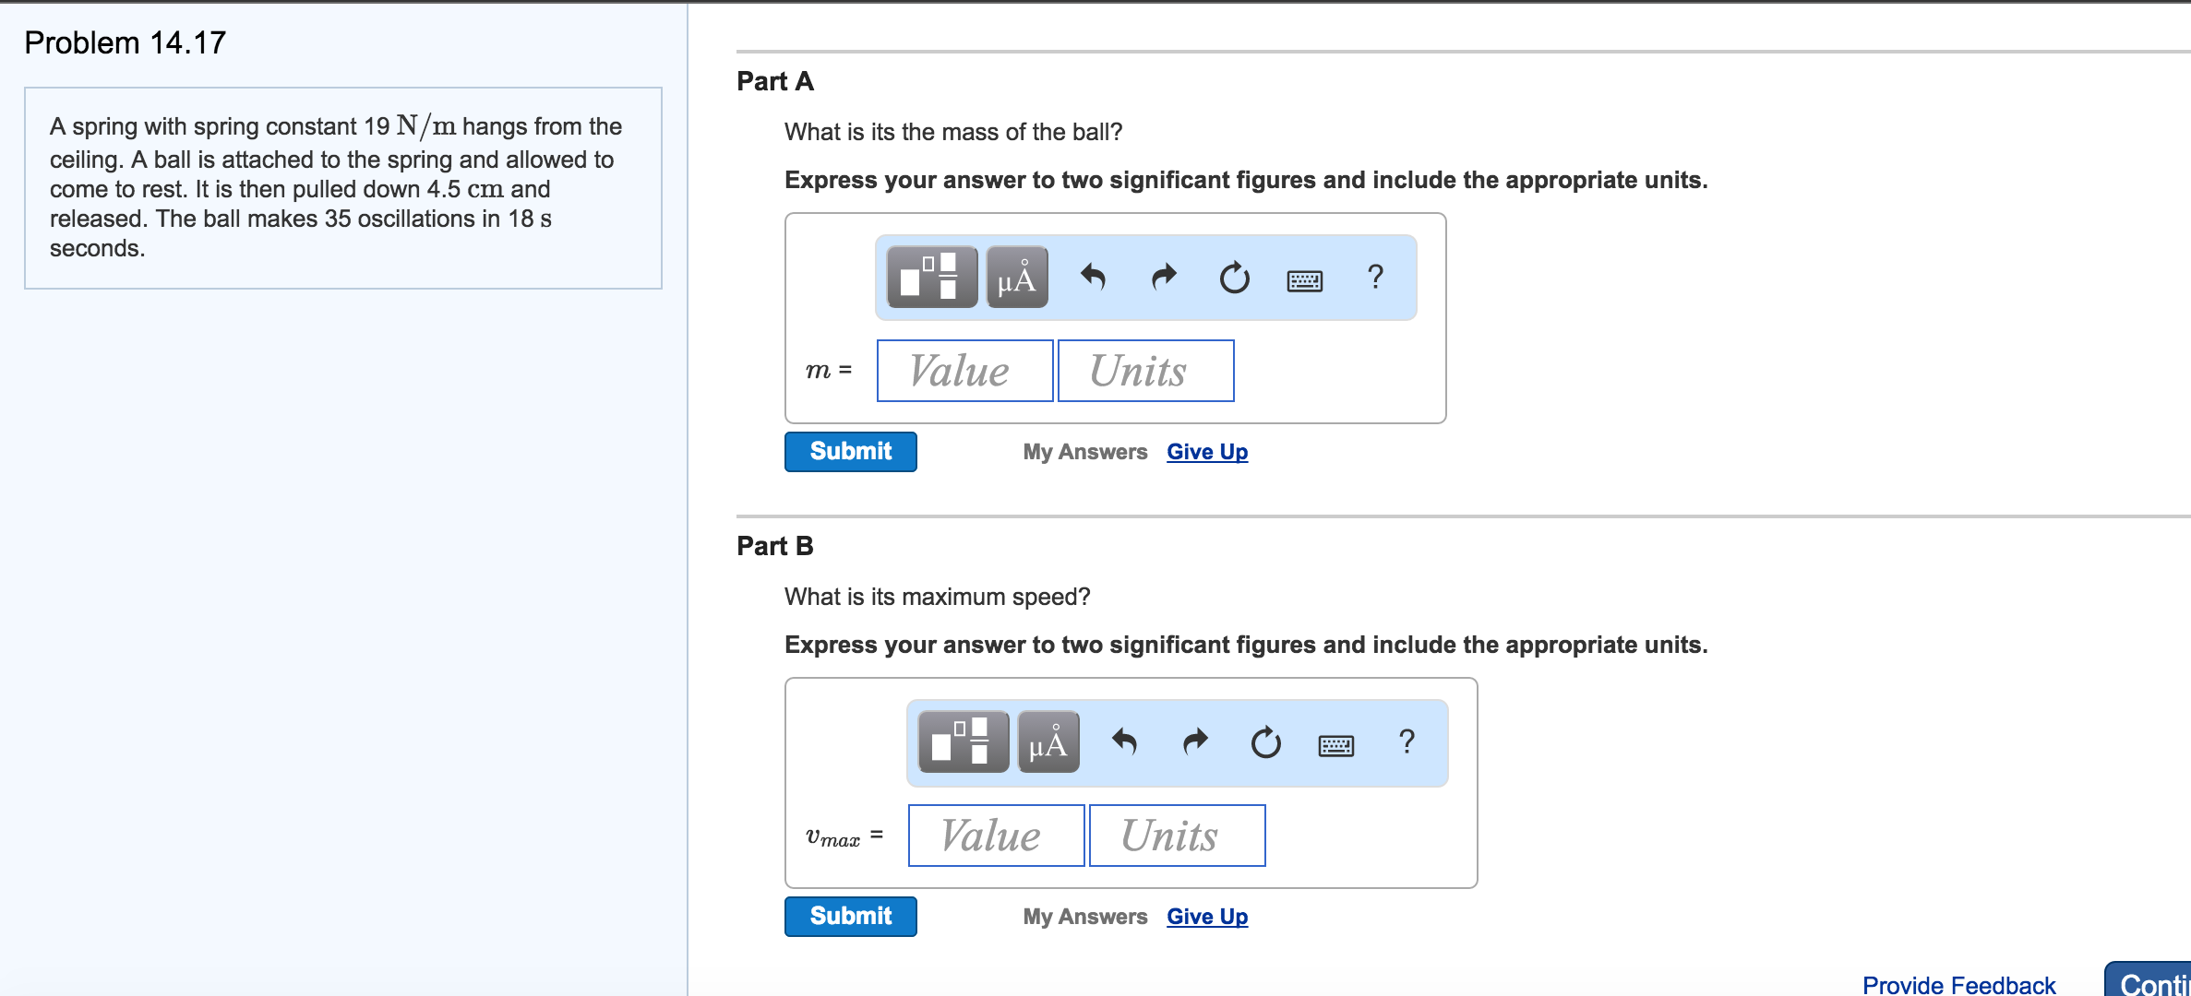The image size is (2191, 996).
Task: Submit the Part B answer
Action: click(850, 917)
